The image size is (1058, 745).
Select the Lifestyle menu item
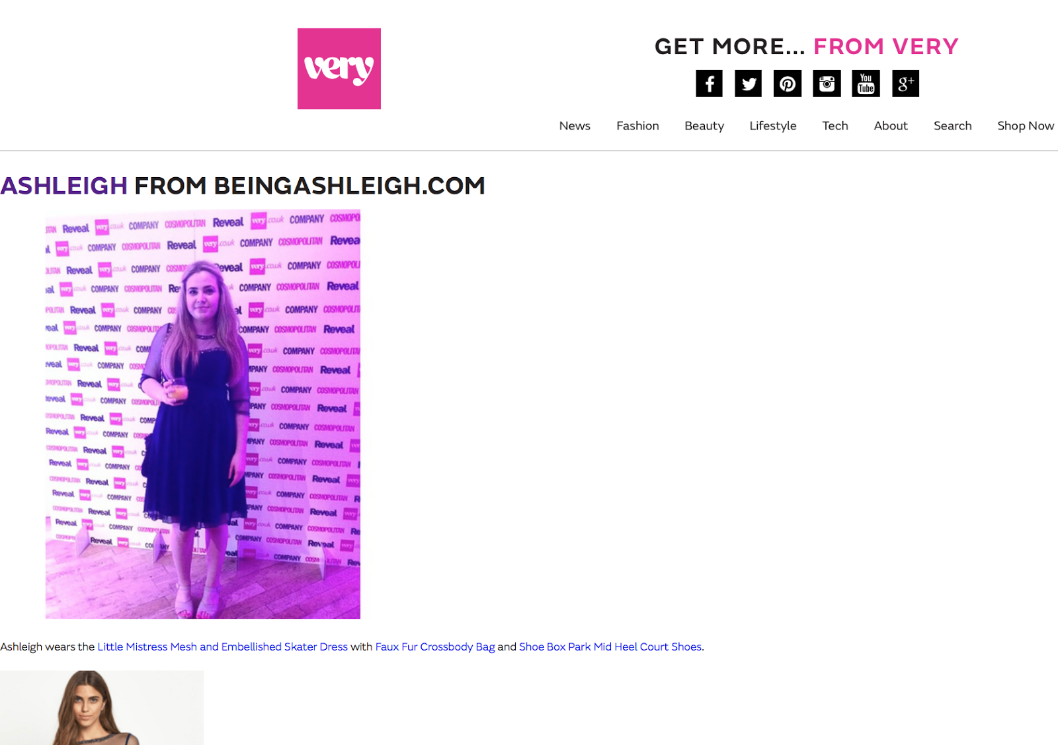coord(773,126)
